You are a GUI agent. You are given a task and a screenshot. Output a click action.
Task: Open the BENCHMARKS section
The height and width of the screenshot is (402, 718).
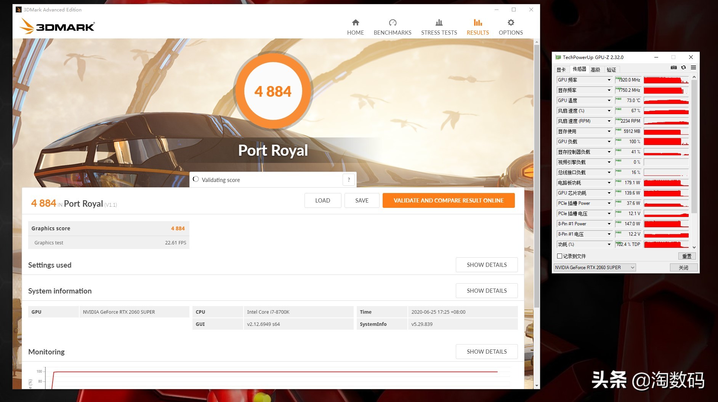click(x=393, y=27)
